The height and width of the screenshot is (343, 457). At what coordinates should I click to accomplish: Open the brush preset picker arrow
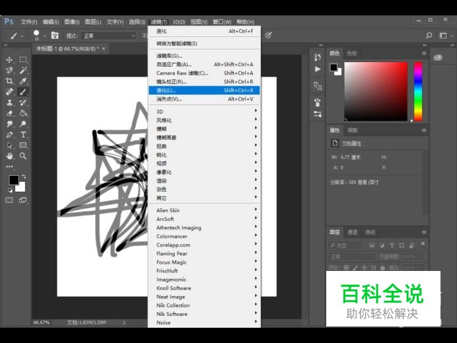45,36
